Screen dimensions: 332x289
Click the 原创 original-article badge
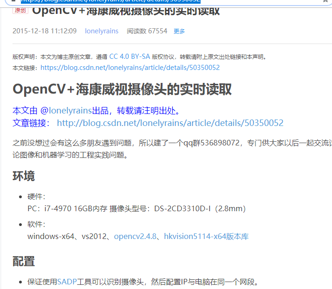click(x=20, y=10)
